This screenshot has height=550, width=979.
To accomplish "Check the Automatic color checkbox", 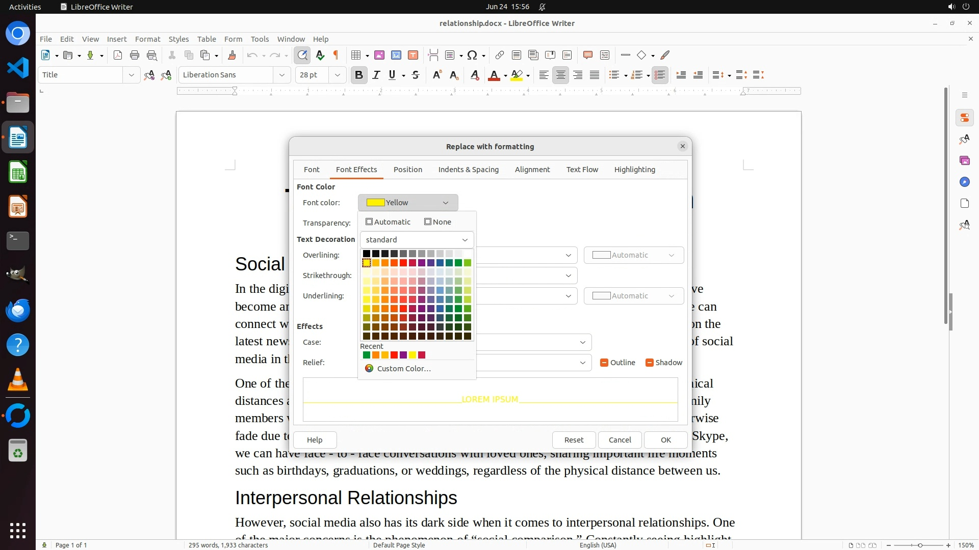I will click(x=369, y=222).
